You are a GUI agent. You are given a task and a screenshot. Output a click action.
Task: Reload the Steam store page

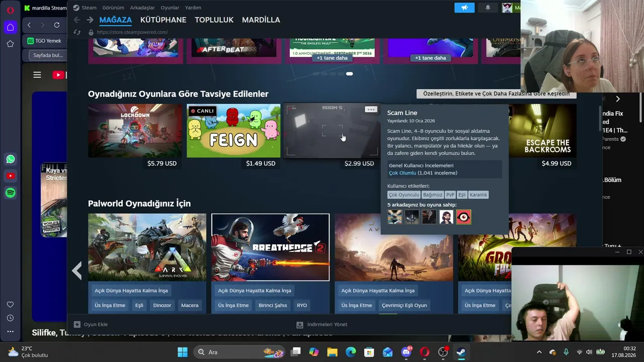pos(77,32)
